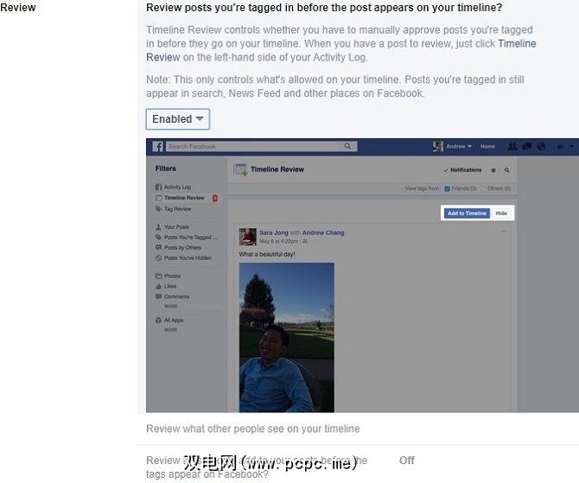The image size is (579, 483).
Task: Expand the Andrew profile dropdown arrow
Action: click(469, 146)
